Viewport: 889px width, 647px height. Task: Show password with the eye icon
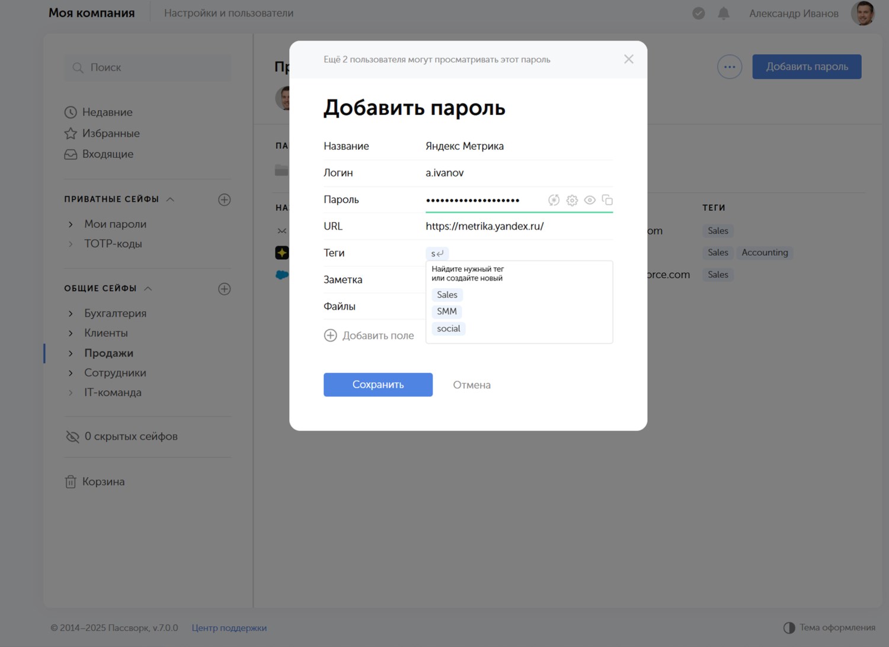(x=590, y=200)
